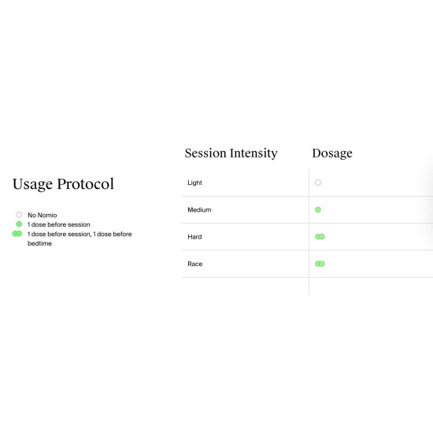The height and width of the screenshot is (433, 433).
Task: Select the Medium intensity row label
Action: 199,210
